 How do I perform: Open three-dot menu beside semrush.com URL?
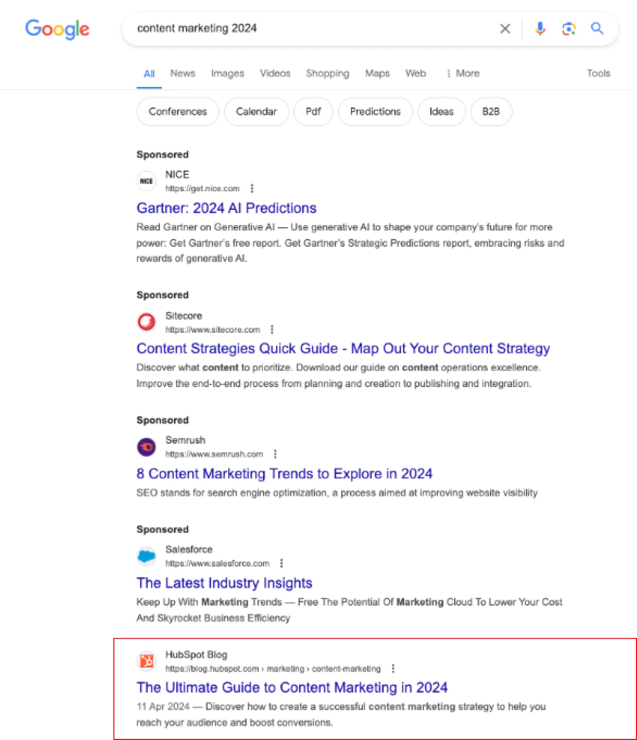[x=275, y=454]
